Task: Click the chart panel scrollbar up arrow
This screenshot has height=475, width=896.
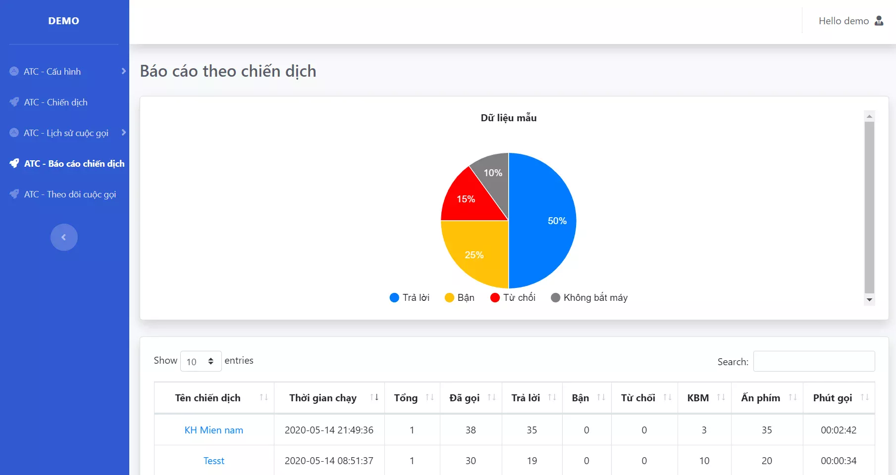Action: (869, 116)
